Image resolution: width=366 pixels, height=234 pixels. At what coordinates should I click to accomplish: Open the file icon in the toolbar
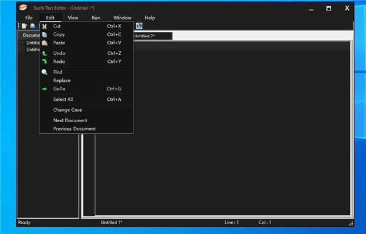pos(33,26)
